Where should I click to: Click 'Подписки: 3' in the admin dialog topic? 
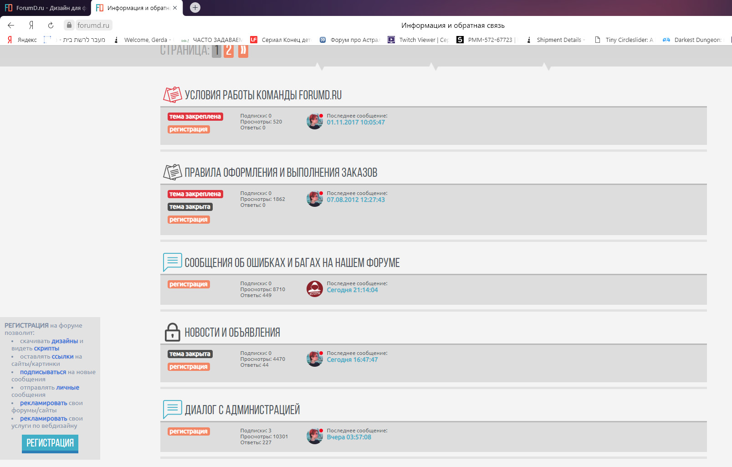coord(256,431)
